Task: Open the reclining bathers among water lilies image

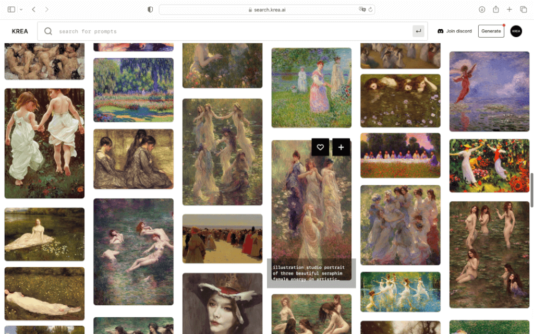Action: [x=133, y=252]
